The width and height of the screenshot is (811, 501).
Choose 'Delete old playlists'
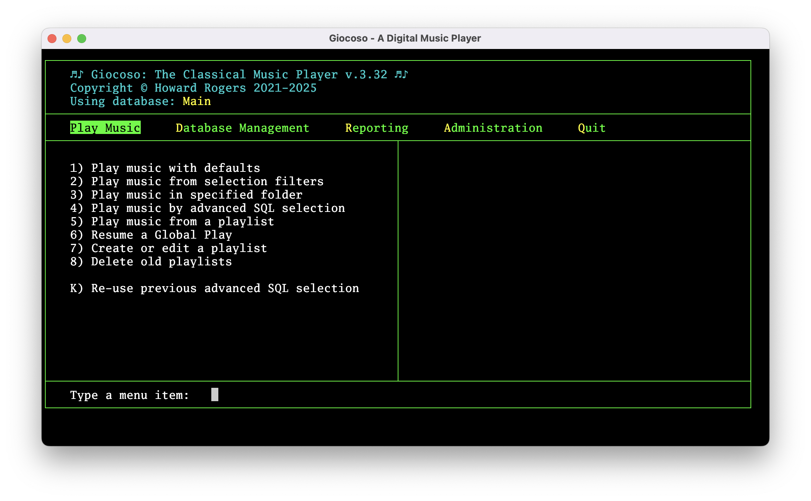(x=151, y=261)
